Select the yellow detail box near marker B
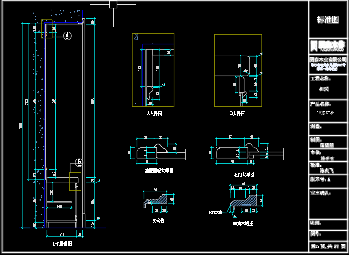349x255 pixels. tap(75, 181)
